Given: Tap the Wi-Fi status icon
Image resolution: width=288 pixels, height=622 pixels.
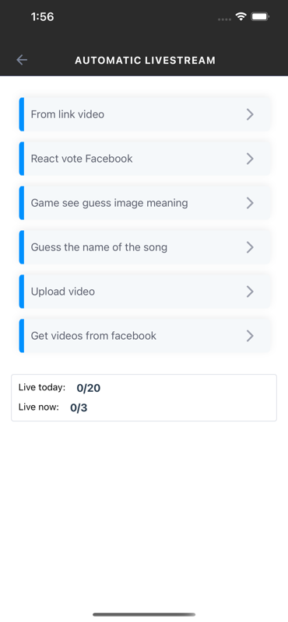Looking at the screenshot, I should 241,16.
